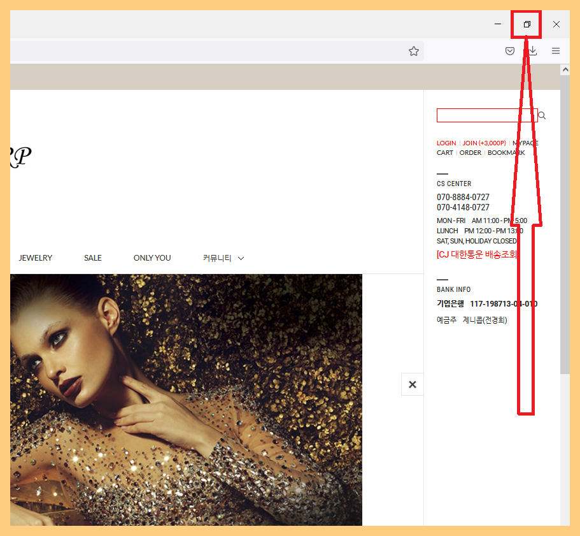
Task: Open the Pocket save icon
Action: click(x=510, y=51)
